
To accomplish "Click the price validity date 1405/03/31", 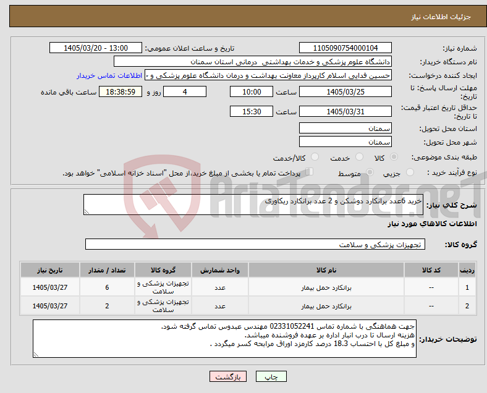I will point(345,111).
